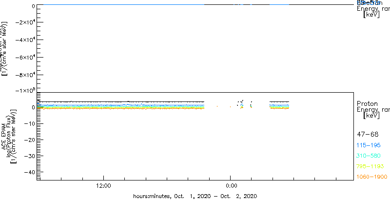Click the -2×10^4 tick label on upper axis

pos(25,22)
